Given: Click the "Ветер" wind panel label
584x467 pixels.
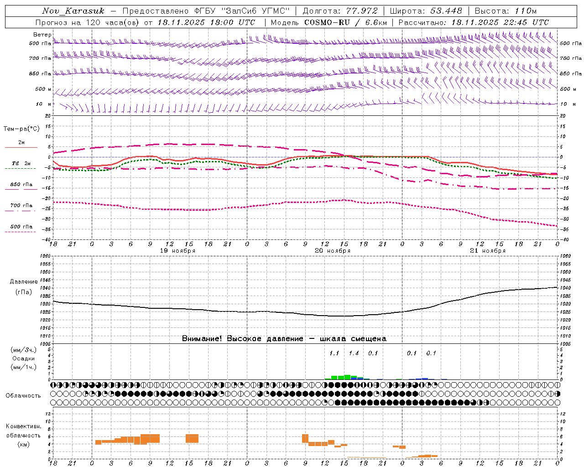Looking at the screenshot, I should [42, 35].
